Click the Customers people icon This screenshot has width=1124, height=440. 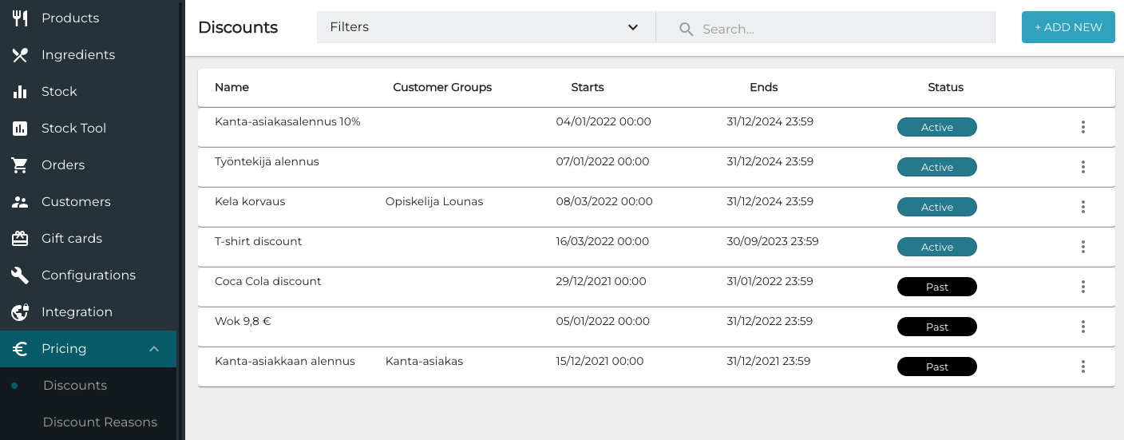(20, 202)
